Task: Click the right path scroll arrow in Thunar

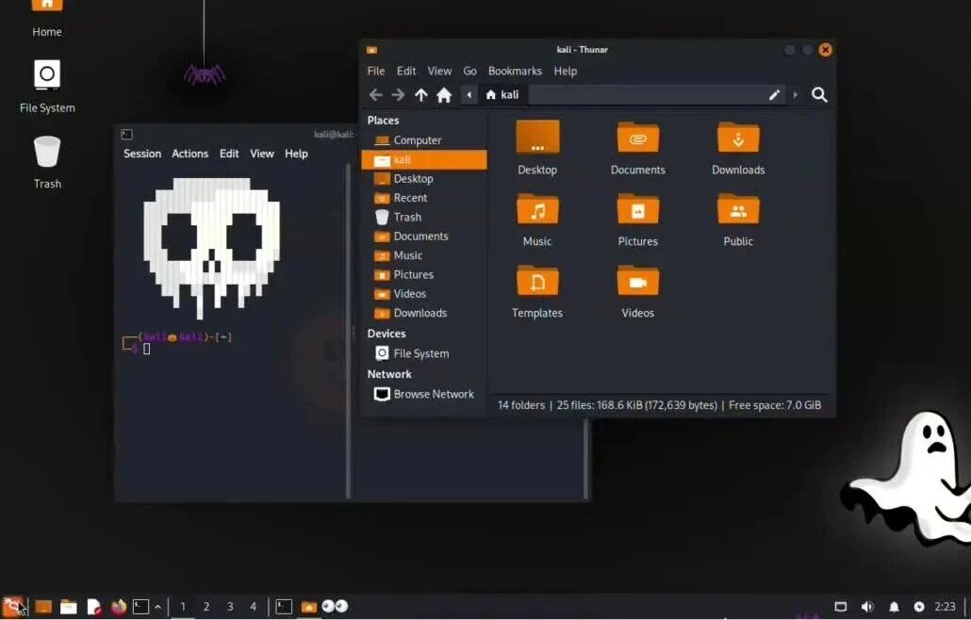Action: coord(795,94)
